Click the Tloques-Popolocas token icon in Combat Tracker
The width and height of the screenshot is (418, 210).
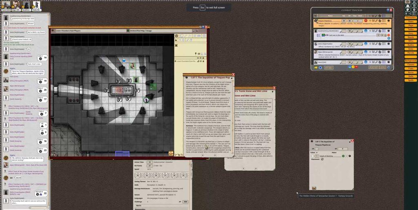tap(316, 20)
